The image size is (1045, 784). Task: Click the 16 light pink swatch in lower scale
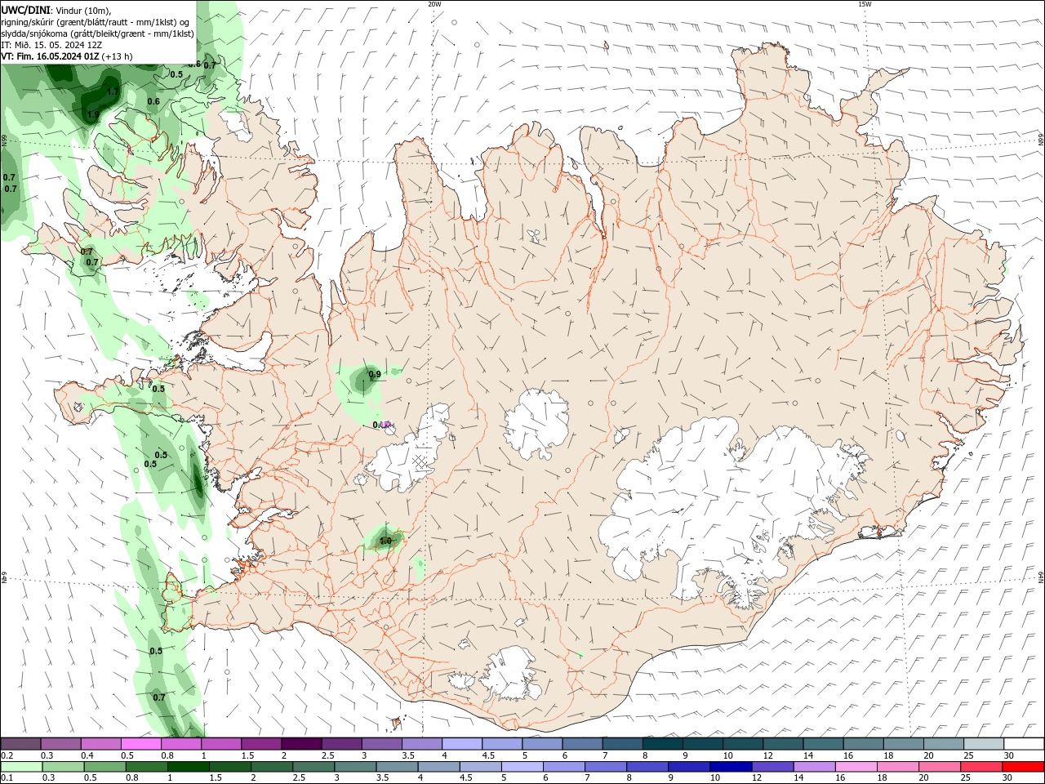point(855,767)
